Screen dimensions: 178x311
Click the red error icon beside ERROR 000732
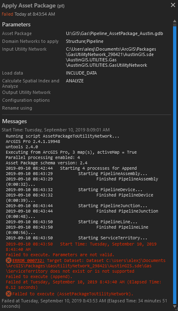pyautogui.click(x=9, y=260)
